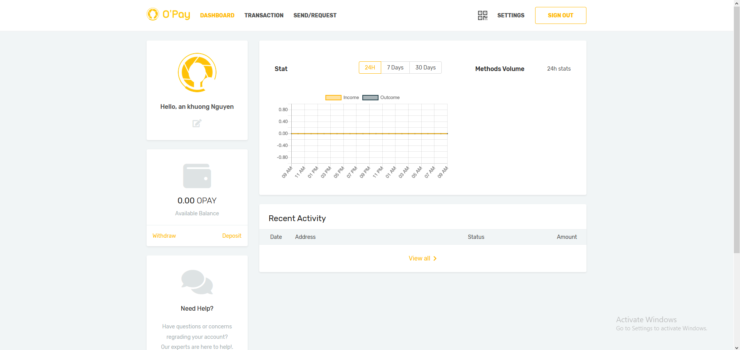Click the profile avatar image
740x350 pixels.
click(x=197, y=73)
